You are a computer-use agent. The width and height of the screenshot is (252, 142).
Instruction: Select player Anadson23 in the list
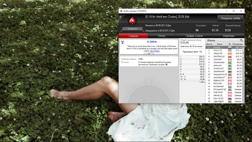pyautogui.click(x=224, y=68)
